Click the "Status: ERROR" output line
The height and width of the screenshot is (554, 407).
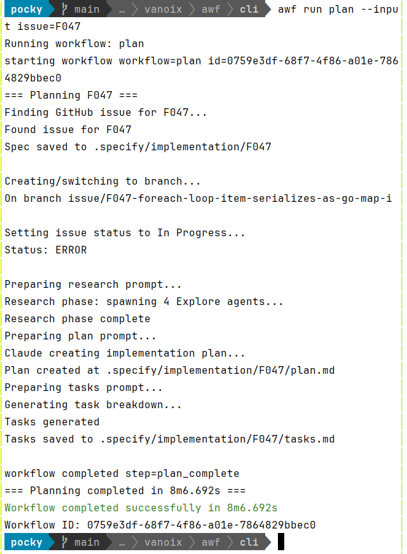46,250
